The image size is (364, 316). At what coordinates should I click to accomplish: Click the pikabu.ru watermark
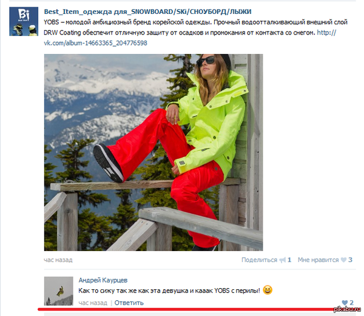[x=347, y=309]
